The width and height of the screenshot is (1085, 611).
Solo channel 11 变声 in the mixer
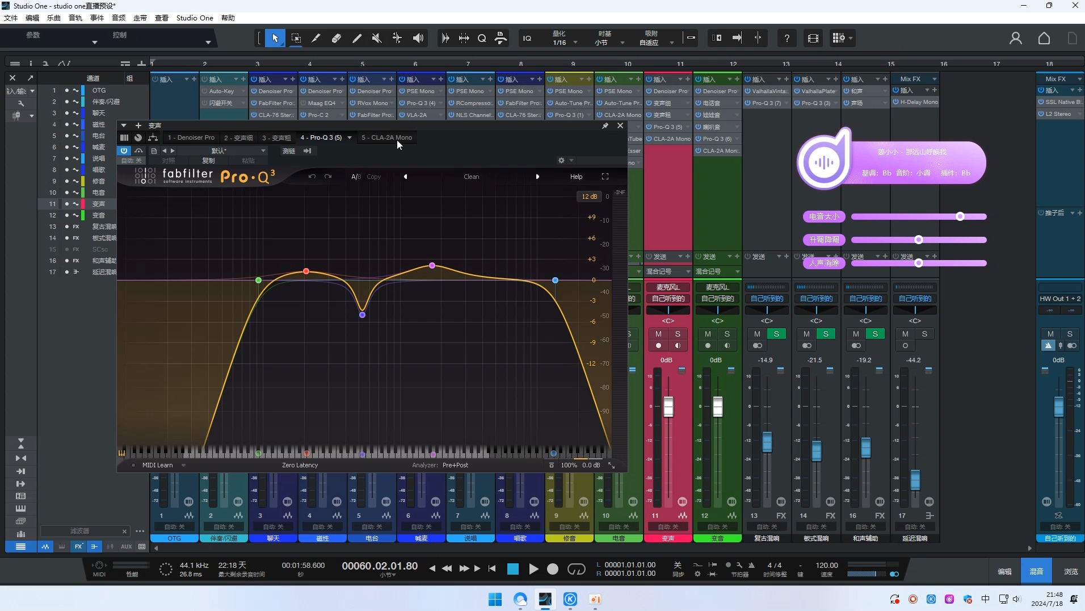pyautogui.click(x=678, y=334)
